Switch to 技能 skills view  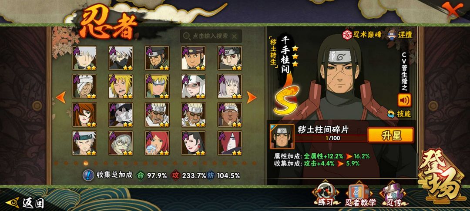399,114
